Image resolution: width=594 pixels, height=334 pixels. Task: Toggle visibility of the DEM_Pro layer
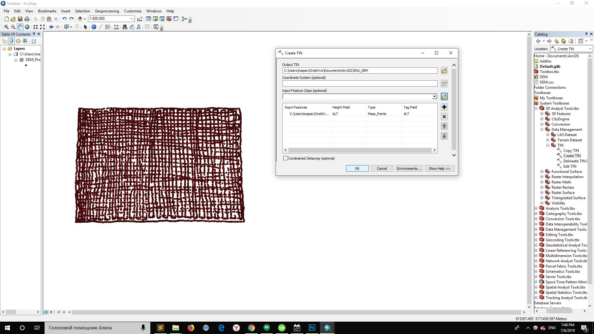(21, 60)
